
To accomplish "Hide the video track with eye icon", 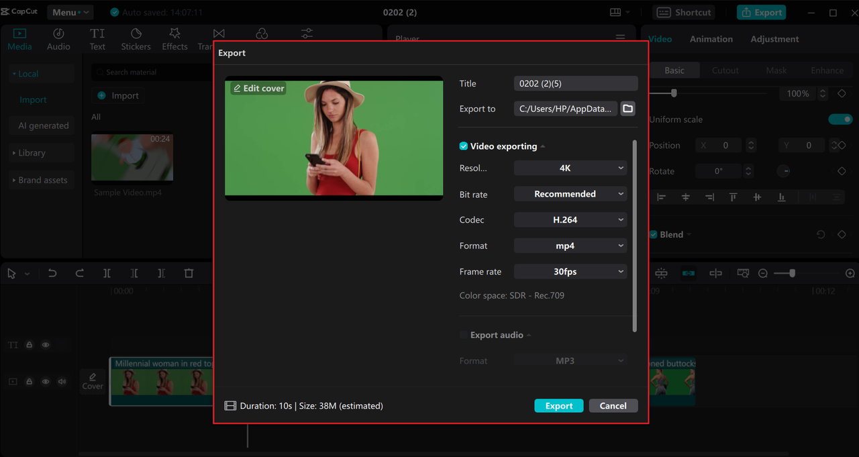I will pos(46,381).
